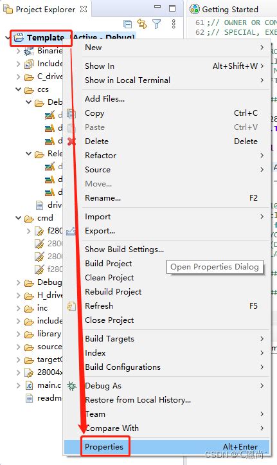Screen dimensions: 277x465
Task: Open the Project Explorer filter funnel icon
Action: coord(157,24)
